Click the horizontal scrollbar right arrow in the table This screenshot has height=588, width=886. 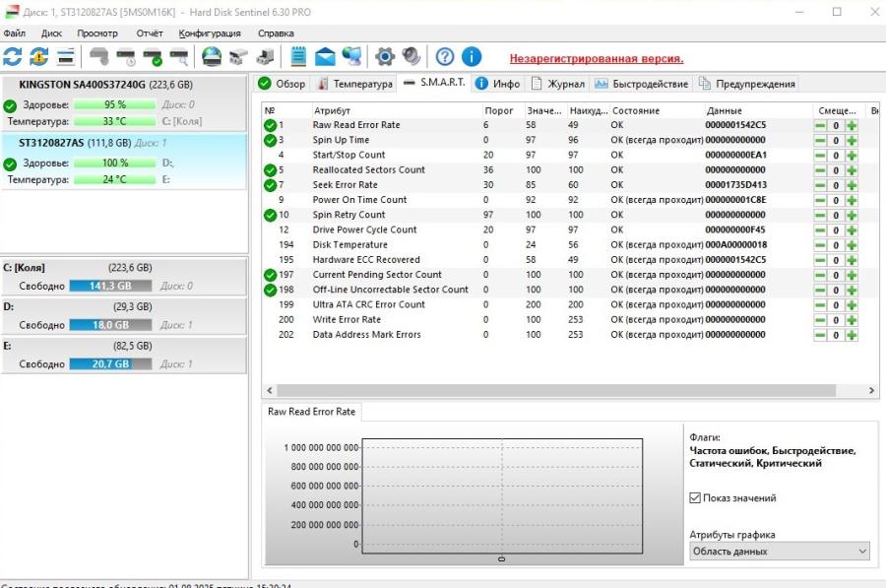(872, 391)
